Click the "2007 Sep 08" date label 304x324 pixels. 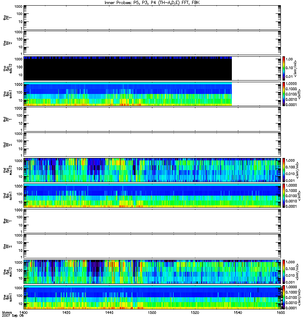tap(13, 315)
